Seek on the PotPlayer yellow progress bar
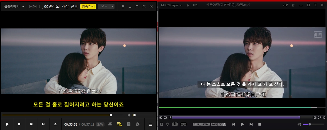The width and height of the screenshot is (327, 130). [63, 115]
